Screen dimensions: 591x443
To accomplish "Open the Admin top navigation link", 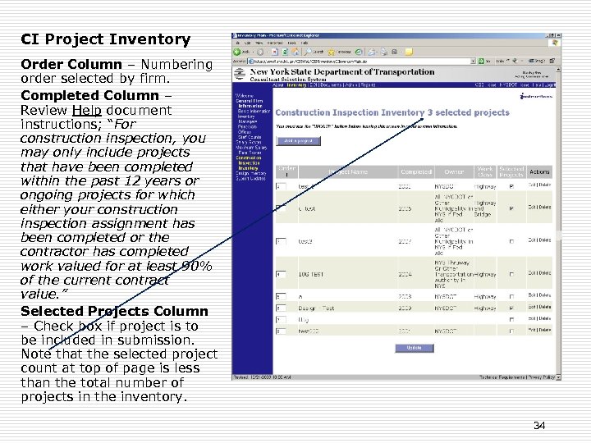I will [351, 84].
